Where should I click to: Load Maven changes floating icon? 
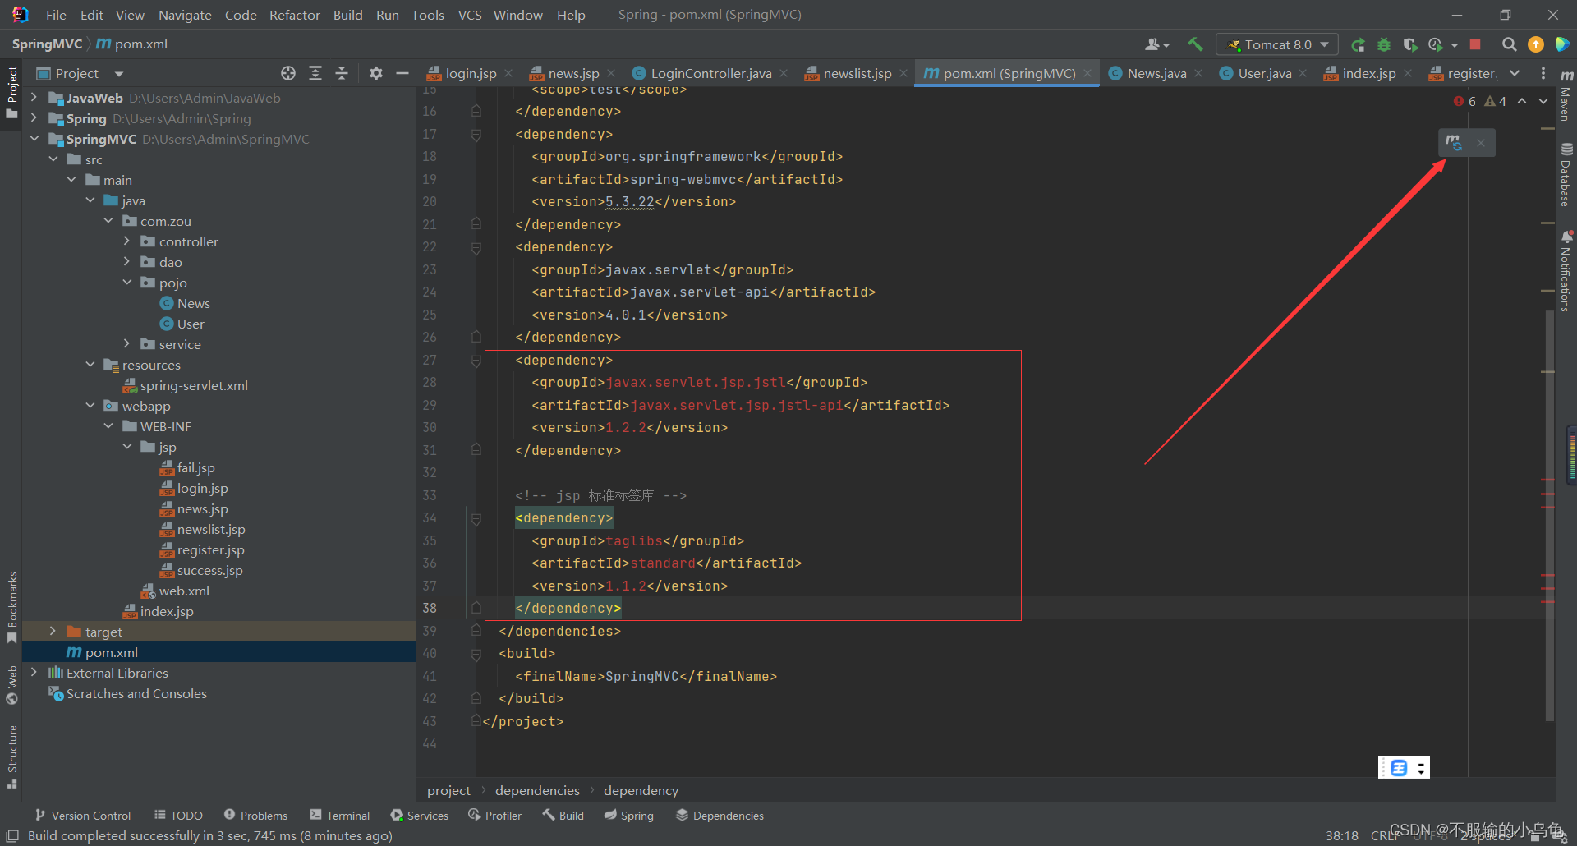click(x=1454, y=143)
